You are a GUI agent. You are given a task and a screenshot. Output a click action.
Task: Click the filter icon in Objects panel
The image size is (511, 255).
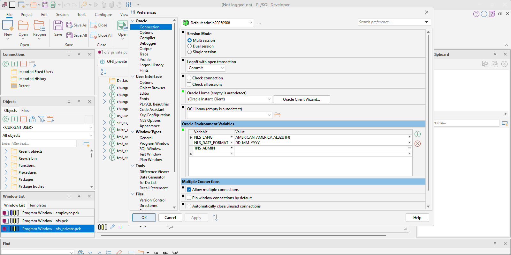(41, 119)
